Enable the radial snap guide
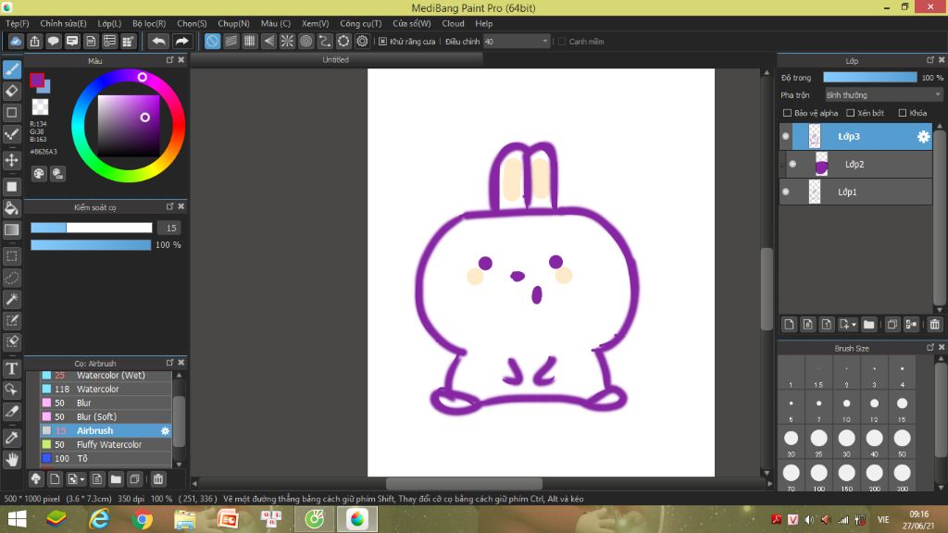Image resolution: width=948 pixels, height=533 pixels. click(x=287, y=41)
